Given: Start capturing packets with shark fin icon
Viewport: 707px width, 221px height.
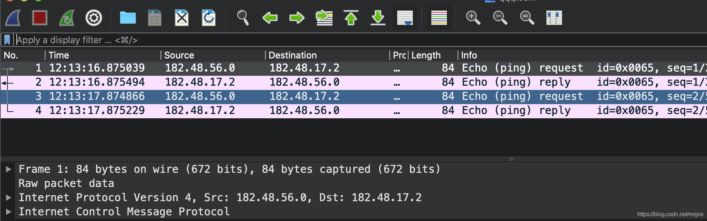Looking at the screenshot, I should click(x=13, y=17).
